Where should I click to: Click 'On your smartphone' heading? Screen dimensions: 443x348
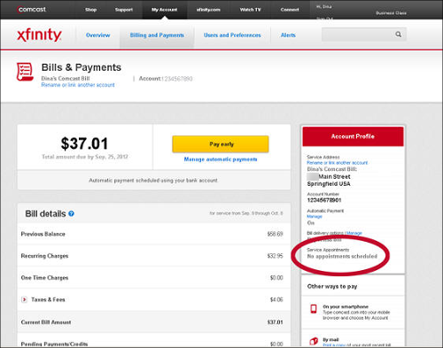[x=346, y=306]
